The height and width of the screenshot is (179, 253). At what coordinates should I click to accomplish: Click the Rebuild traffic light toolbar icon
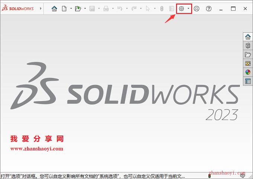click(x=162, y=9)
